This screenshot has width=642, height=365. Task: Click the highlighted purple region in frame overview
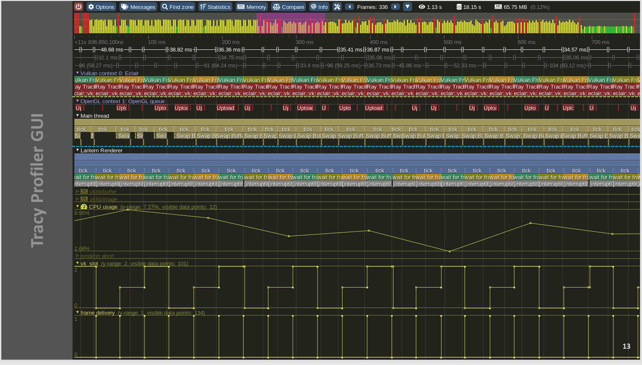(x=290, y=23)
